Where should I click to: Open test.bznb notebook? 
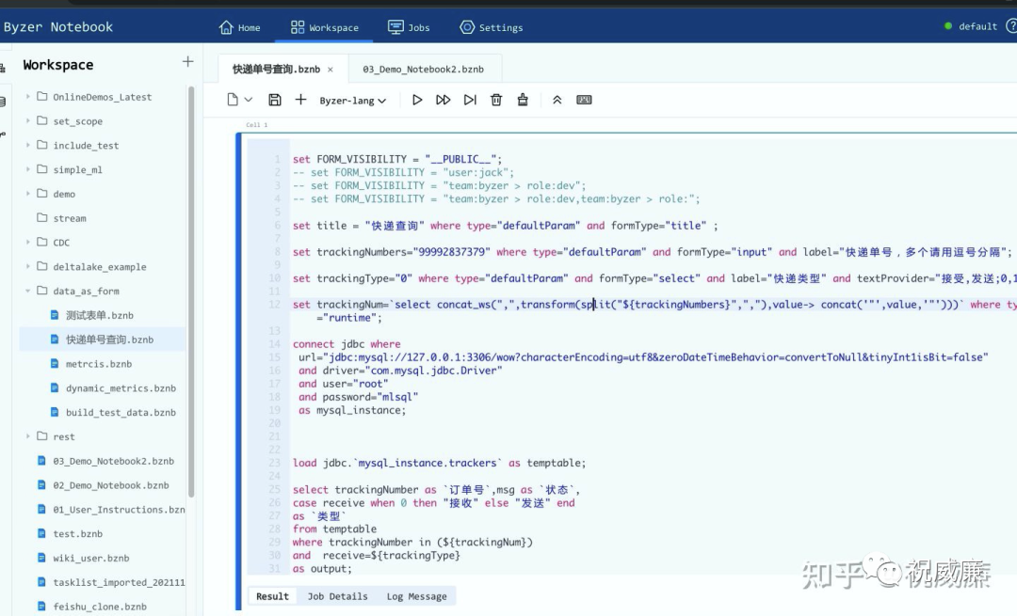[77, 534]
